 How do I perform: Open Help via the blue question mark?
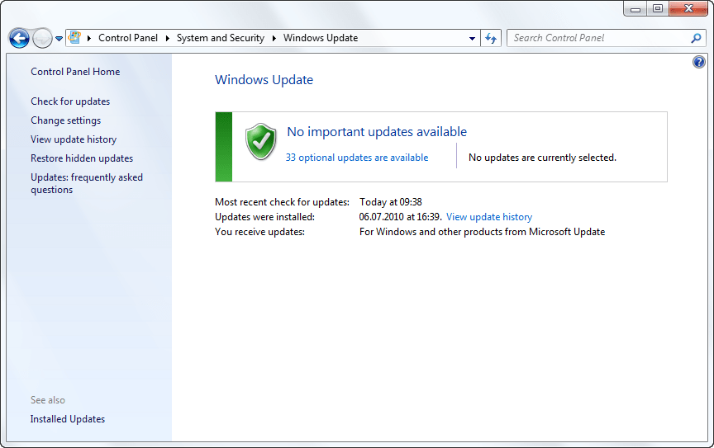tap(699, 62)
